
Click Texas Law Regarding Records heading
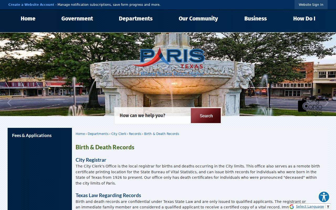click(x=108, y=195)
